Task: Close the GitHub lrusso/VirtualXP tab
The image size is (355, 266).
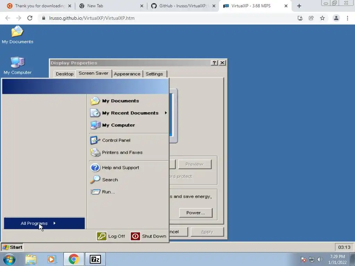Action: [214, 6]
